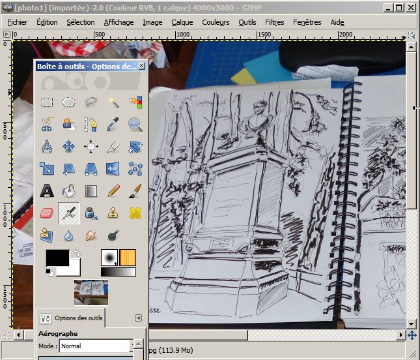Swap foreground and background colors arrow
Image resolution: width=420 pixels, height=360 pixels.
(77, 253)
